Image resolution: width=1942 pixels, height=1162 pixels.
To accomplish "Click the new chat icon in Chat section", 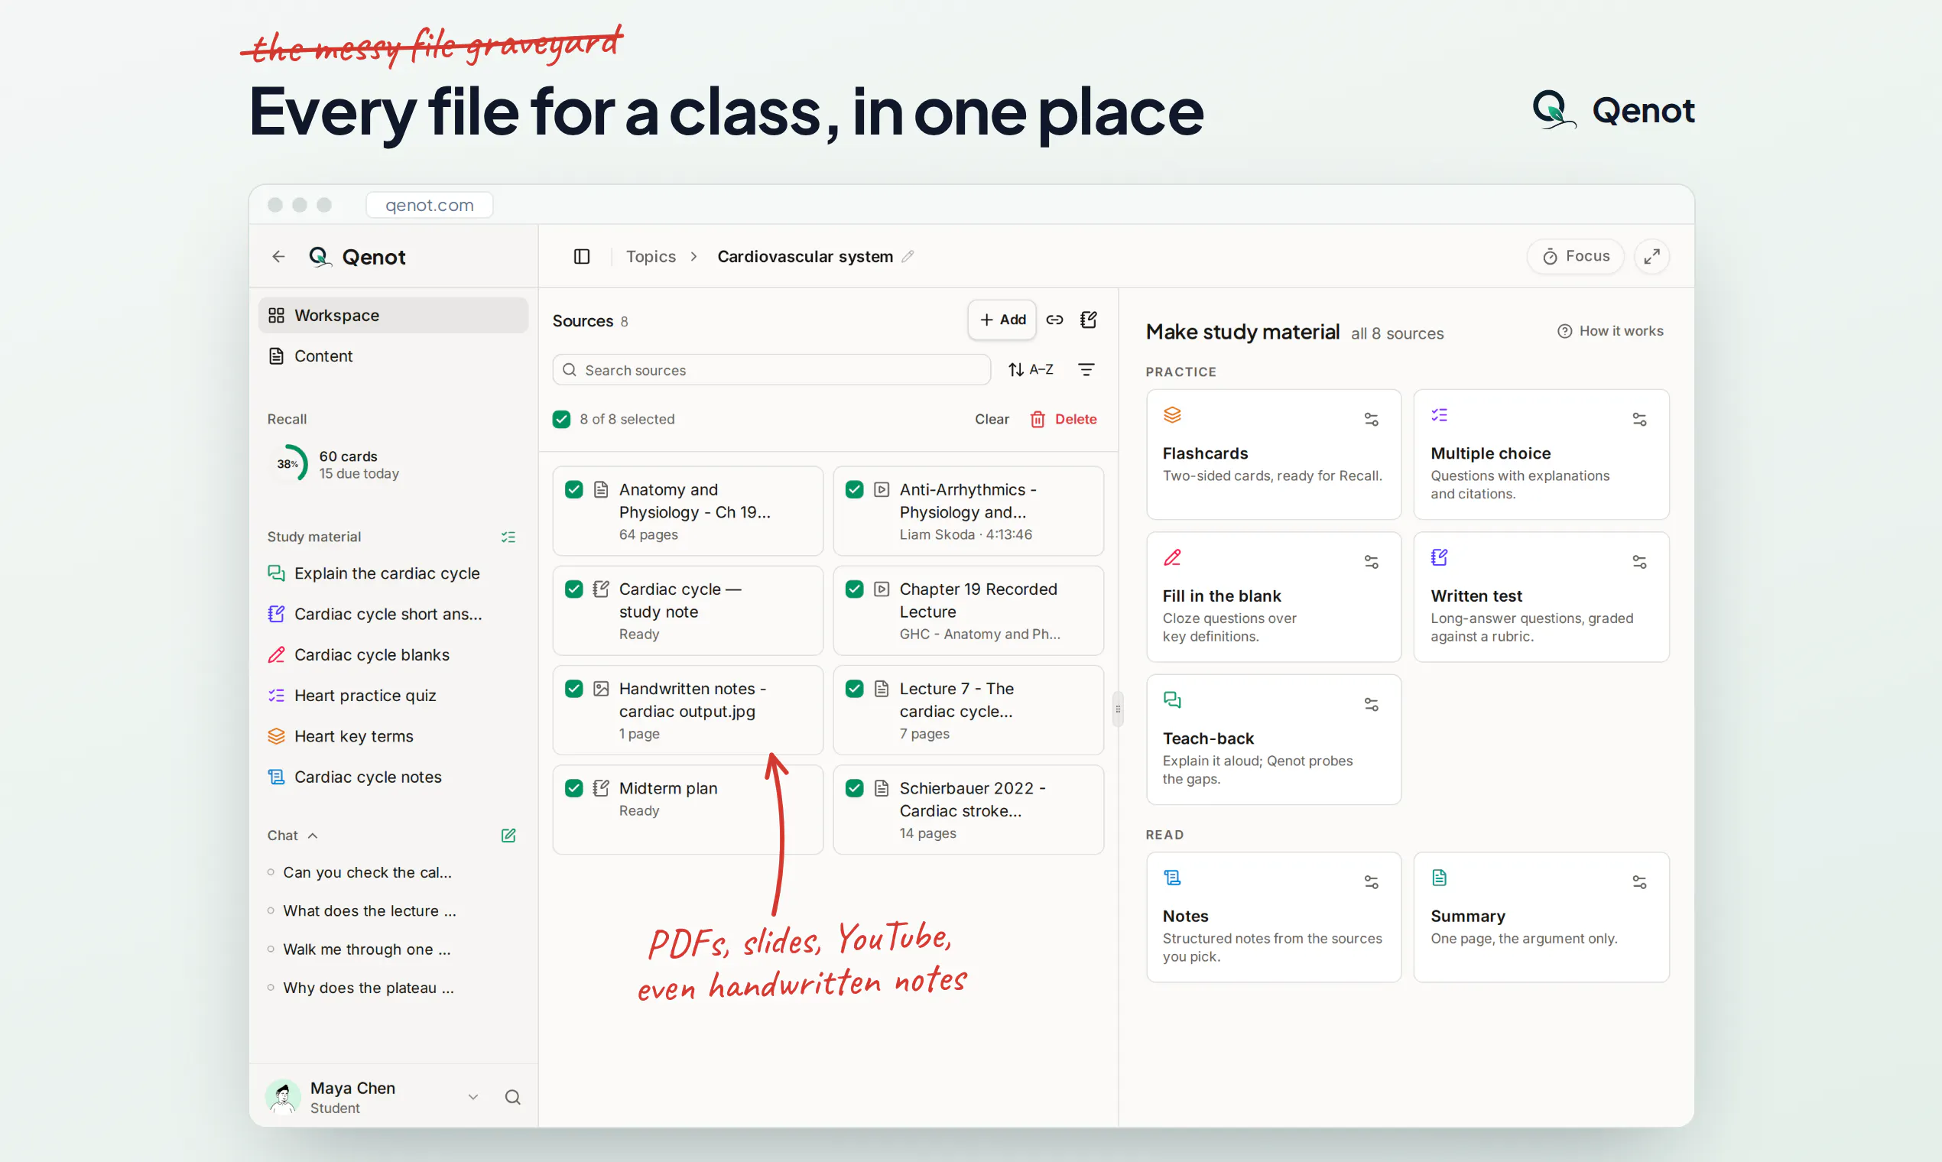I will (x=508, y=836).
